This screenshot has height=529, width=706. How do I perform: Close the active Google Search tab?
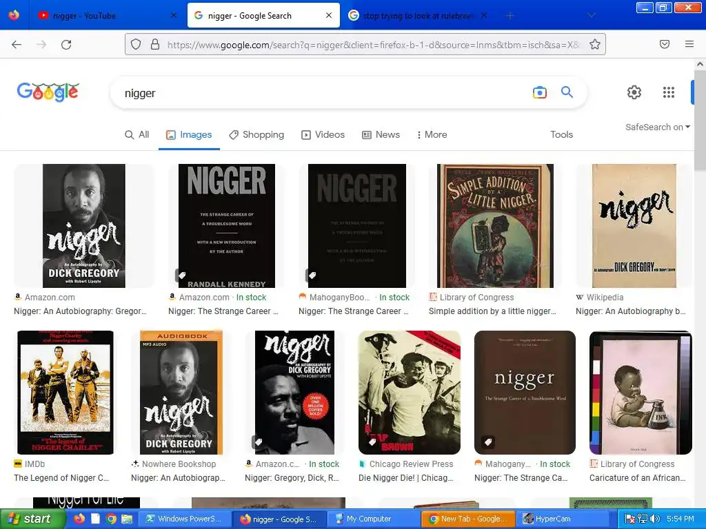point(329,15)
